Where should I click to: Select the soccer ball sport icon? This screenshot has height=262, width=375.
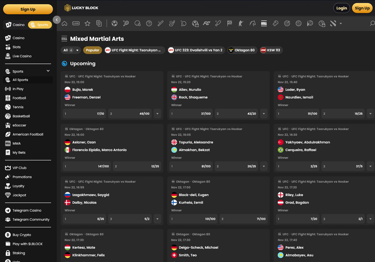click(114, 24)
